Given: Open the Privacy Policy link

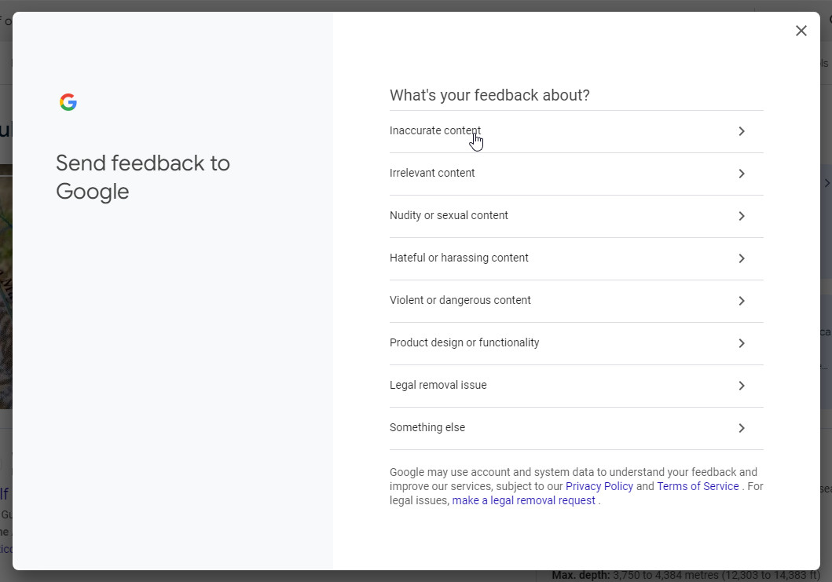Looking at the screenshot, I should coord(599,486).
